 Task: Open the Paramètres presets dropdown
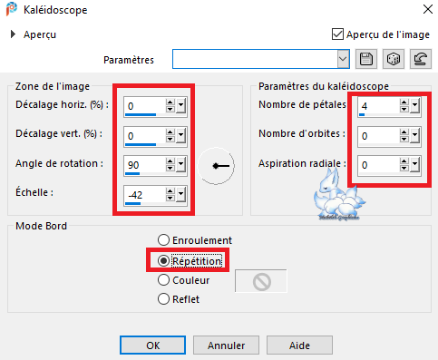[x=343, y=59]
